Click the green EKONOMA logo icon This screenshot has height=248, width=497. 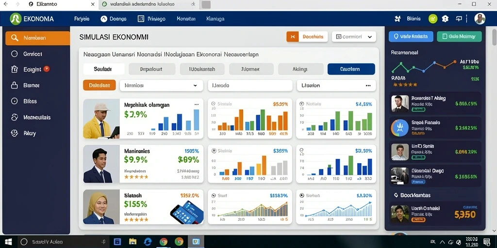click(x=16, y=19)
